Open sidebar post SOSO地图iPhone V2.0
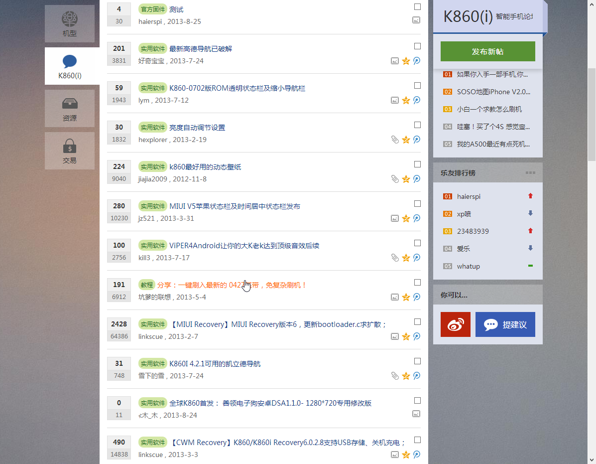Viewport: 596px width, 464px height. tap(493, 92)
